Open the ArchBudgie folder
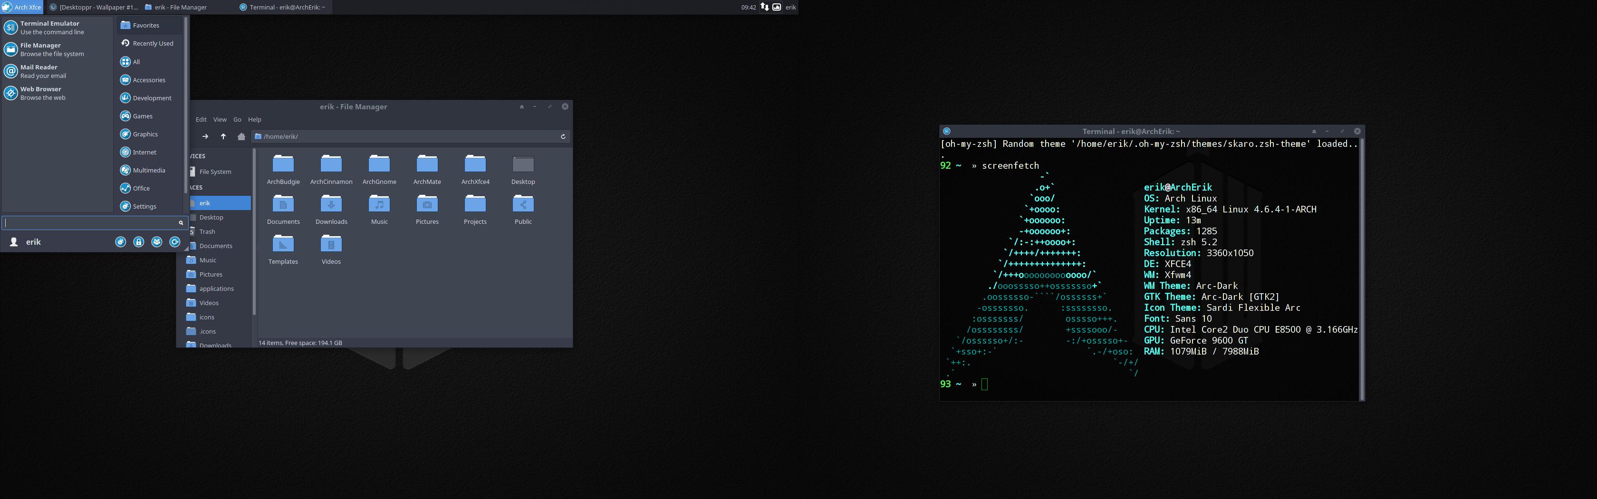Viewport: 1597px width, 499px height. (283, 170)
